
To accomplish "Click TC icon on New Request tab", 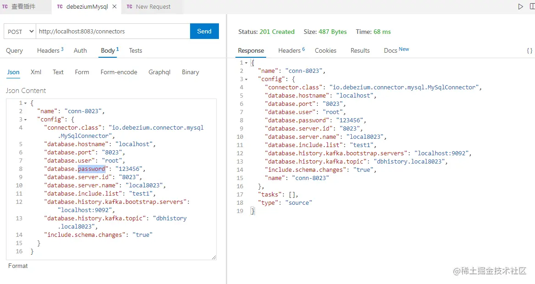I will point(130,7).
